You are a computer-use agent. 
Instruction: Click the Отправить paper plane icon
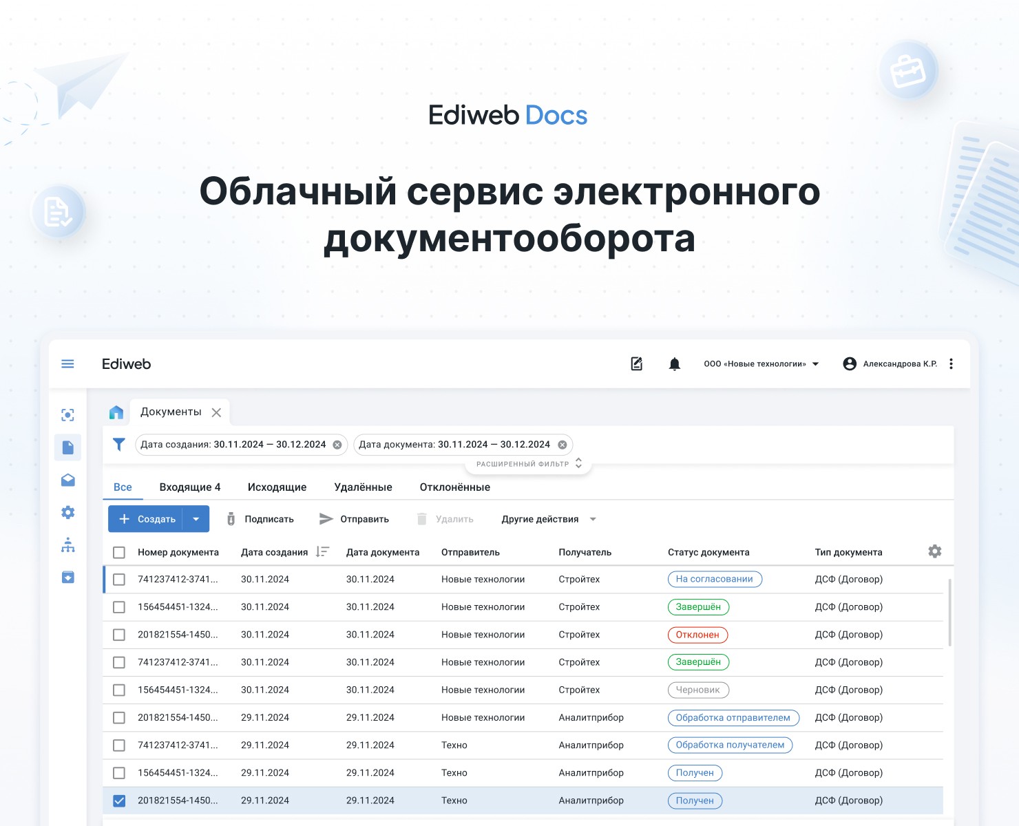pyautogui.click(x=326, y=519)
